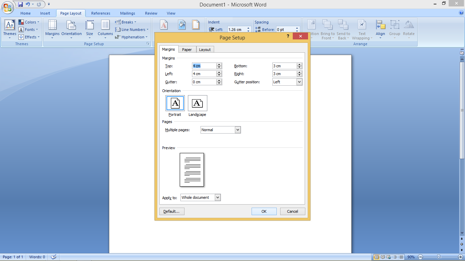465x261 pixels.
Task: Click the Left margin input field
Action: 204,74
